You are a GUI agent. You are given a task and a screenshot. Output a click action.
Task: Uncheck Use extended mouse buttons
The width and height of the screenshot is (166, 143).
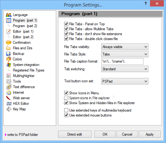tap(66, 115)
